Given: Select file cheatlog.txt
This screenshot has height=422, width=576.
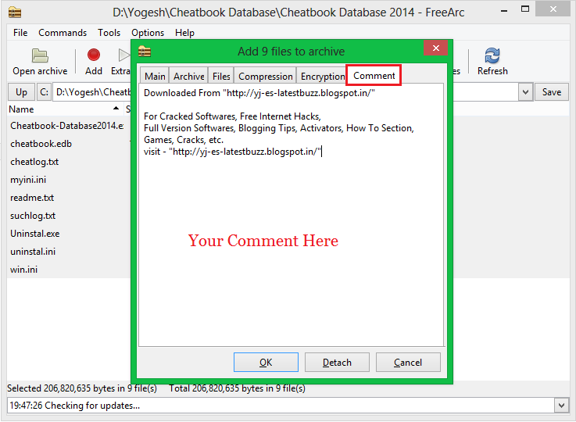Looking at the screenshot, I should pyautogui.click(x=34, y=162).
